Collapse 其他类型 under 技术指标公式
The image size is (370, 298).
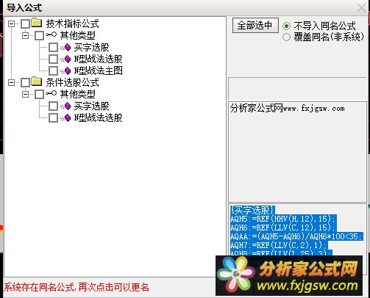[x=25, y=36]
